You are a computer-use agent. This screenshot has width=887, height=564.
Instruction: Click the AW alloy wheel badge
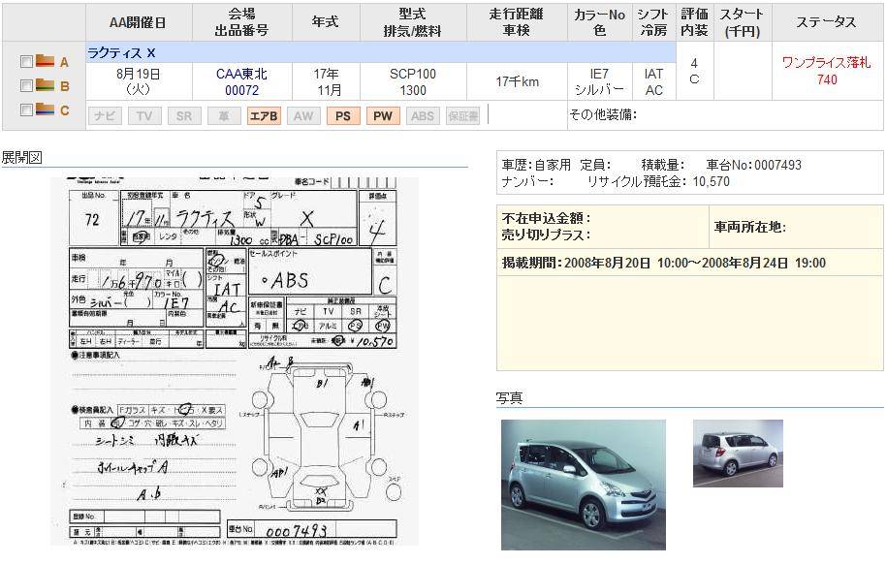click(303, 116)
